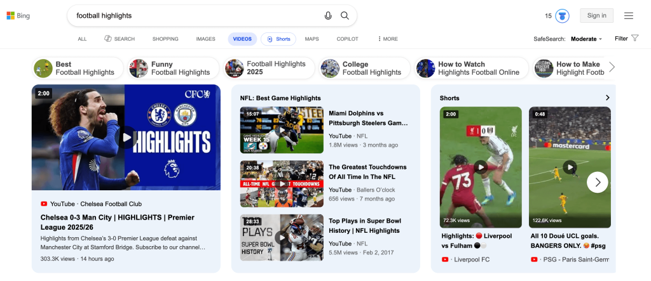Click '303.3K views · 14 hours ago' text
This screenshot has height=281, width=651.
coord(77,259)
